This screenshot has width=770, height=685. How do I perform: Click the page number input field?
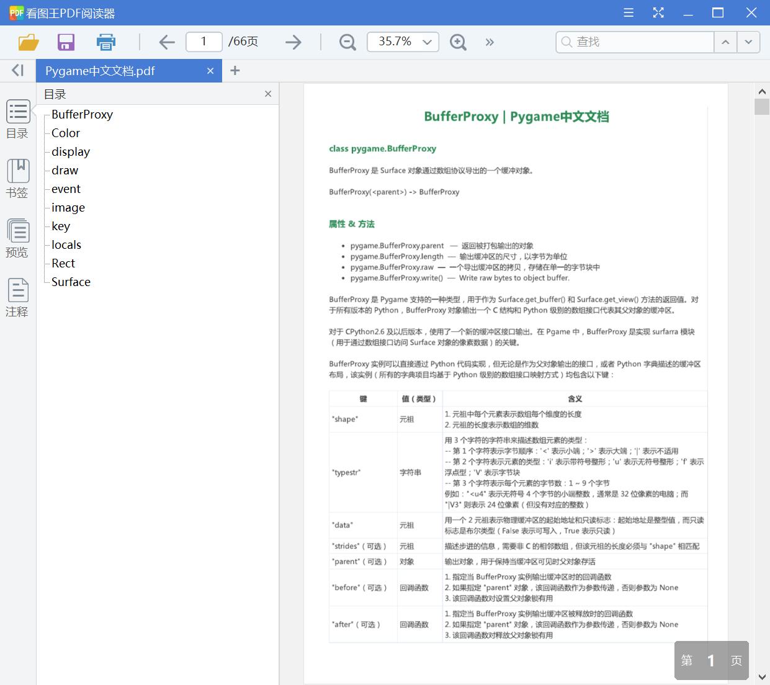204,42
